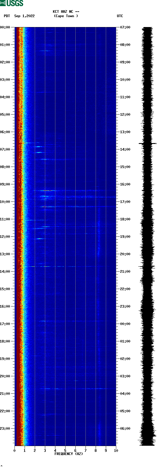Image resolution: width=160 pixels, height=469 pixels.
Task: Click the 04:00 PDT time label
Action: [5, 97]
